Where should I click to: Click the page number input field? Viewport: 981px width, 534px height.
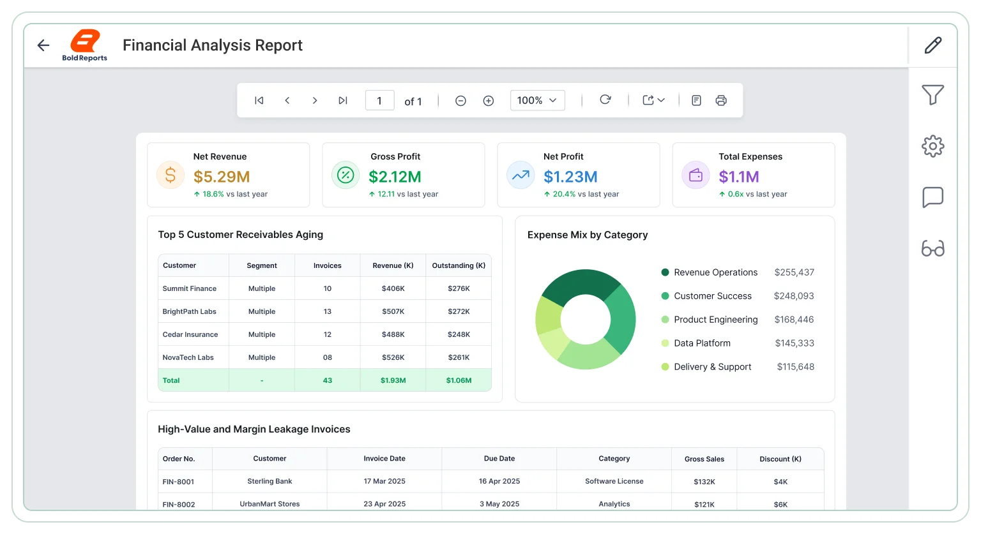point(379,100)
